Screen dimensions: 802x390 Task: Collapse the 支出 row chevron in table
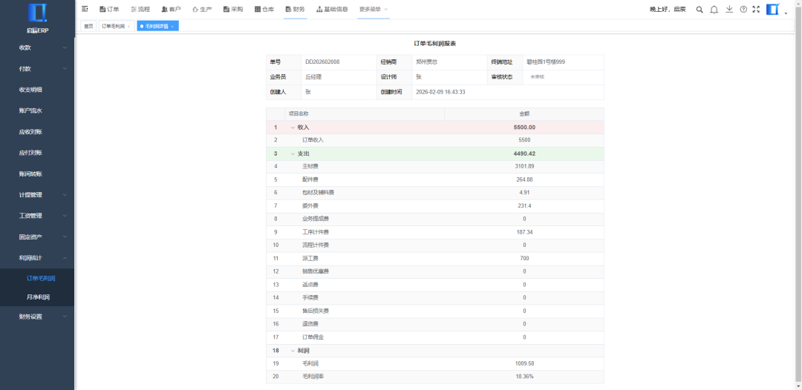coord(293,153)
